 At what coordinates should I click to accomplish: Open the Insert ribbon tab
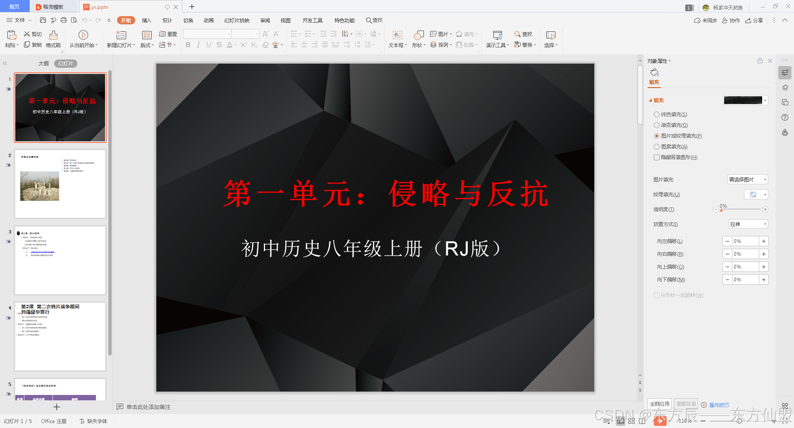click(x=146, y=20)
